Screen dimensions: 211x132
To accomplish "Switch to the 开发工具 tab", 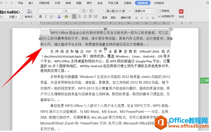I will 113,3.
